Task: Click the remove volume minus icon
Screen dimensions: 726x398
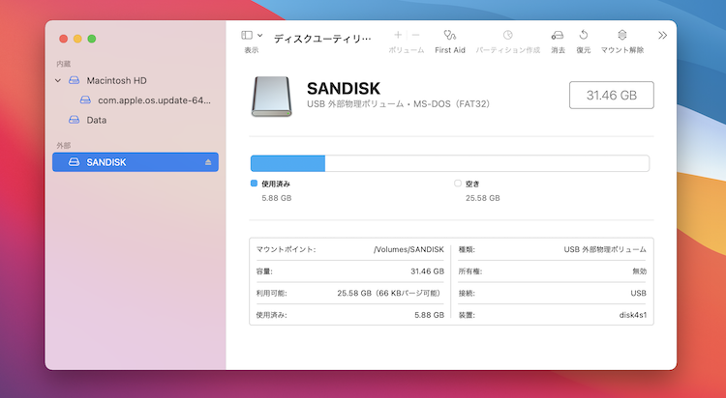Action: click(x=416, y=35)
